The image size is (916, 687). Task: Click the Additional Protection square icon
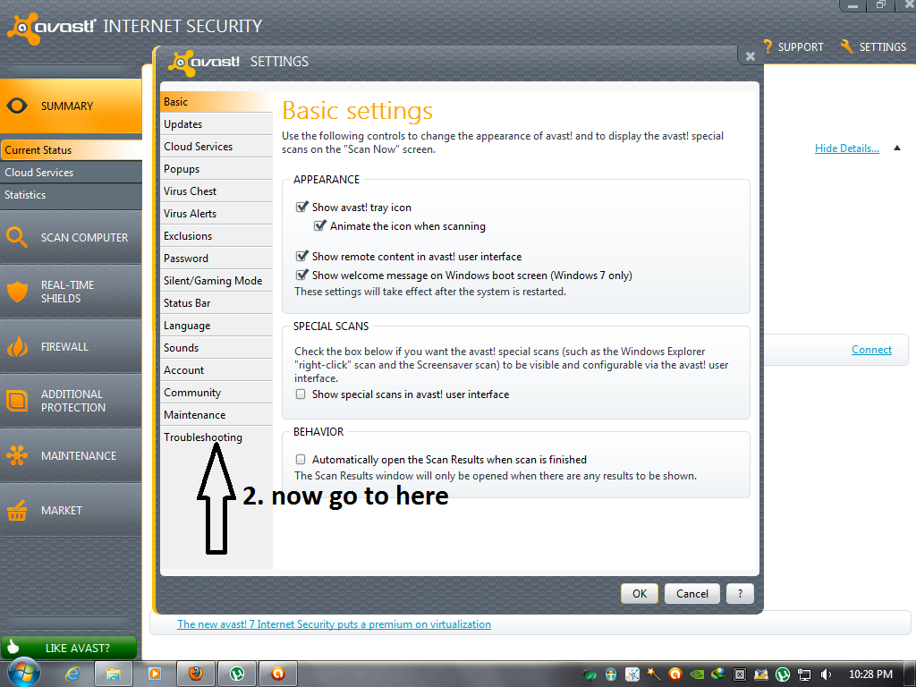click(17, 401)
